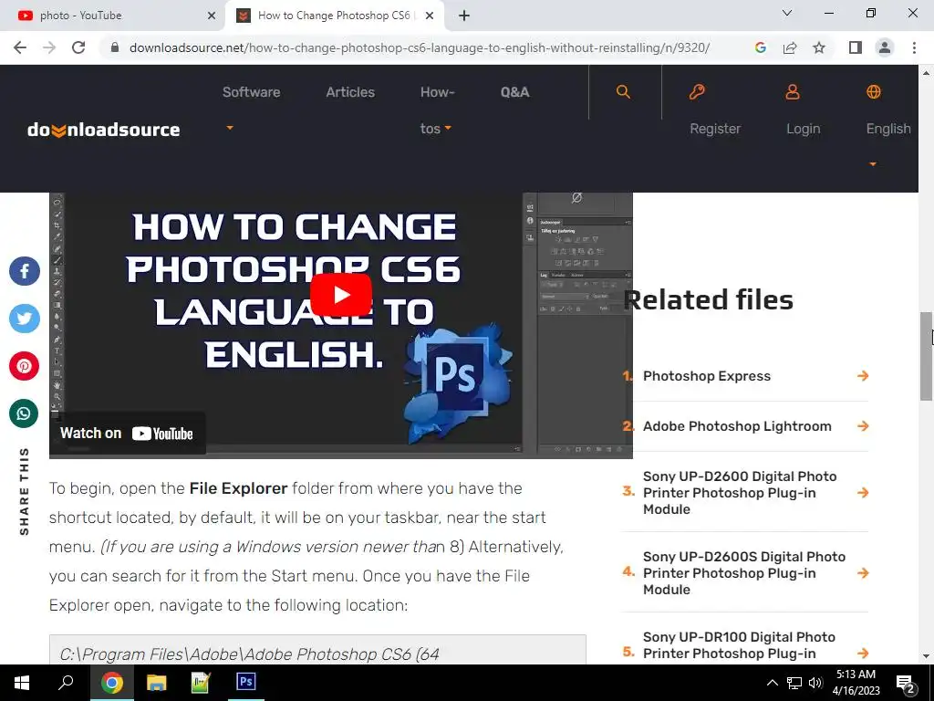Open Photoshop from the taskbar
The image size is (934, 701).
tap(246, 683)
